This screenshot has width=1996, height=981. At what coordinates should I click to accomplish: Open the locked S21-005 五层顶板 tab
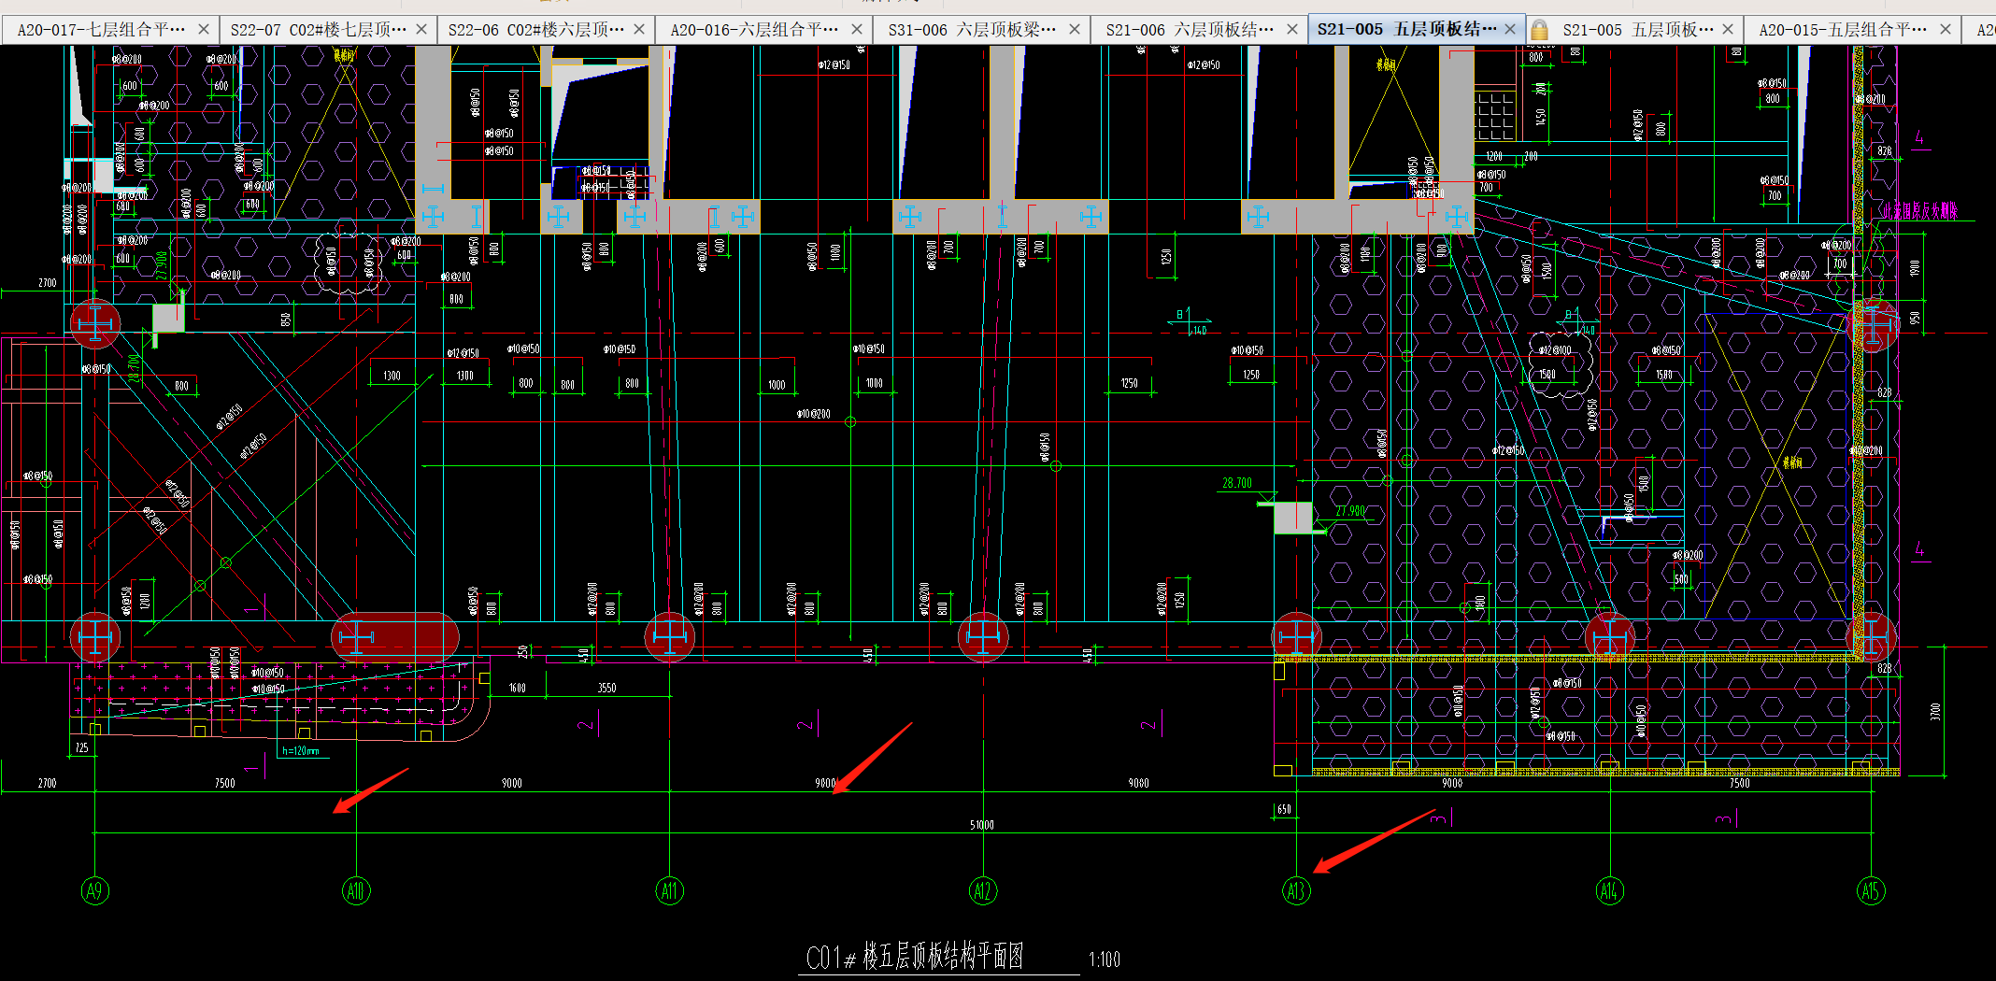coord(1637,30)
